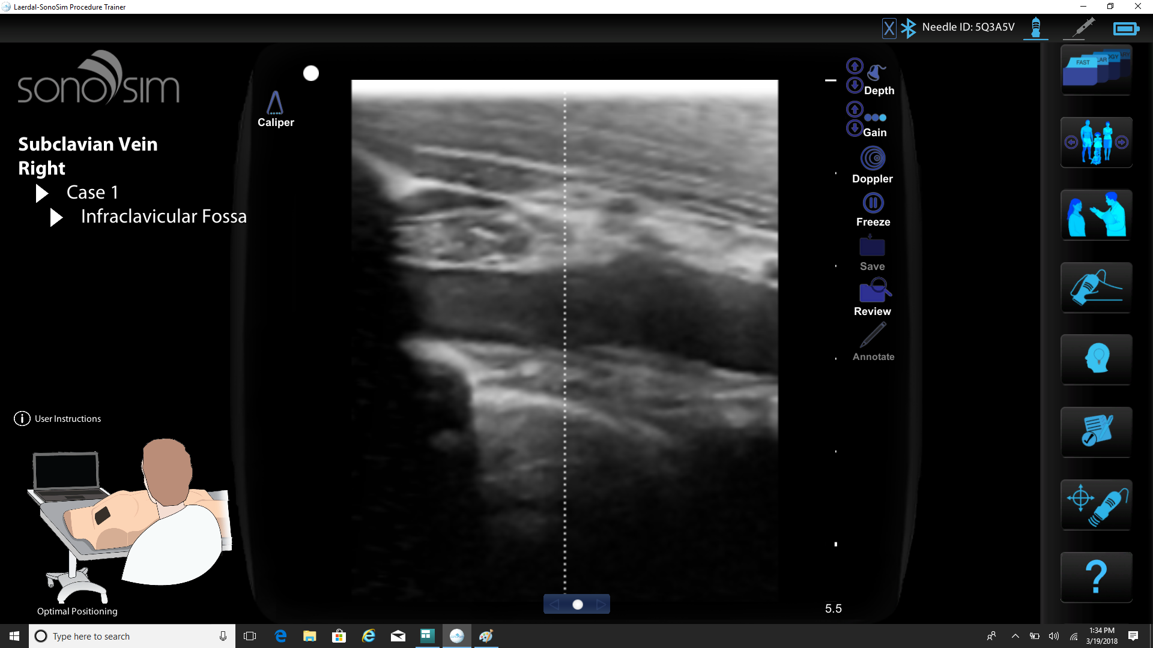The width and height of the screenshot is (1153, 648).
Task: Open the Help panel with question mark
Action: (1095, 577)
